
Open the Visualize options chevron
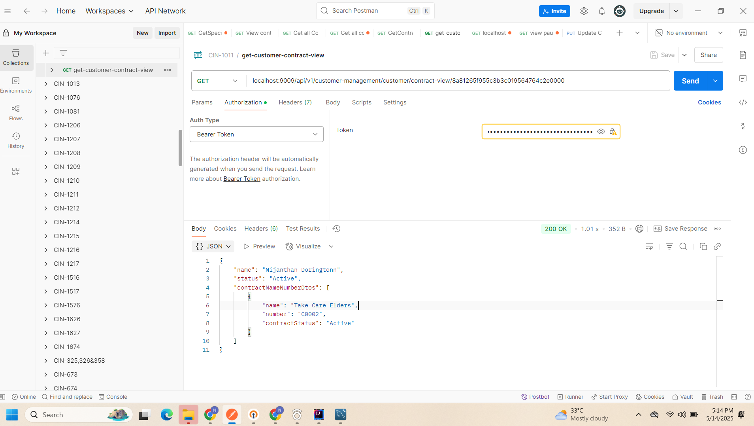pos(331,246)
